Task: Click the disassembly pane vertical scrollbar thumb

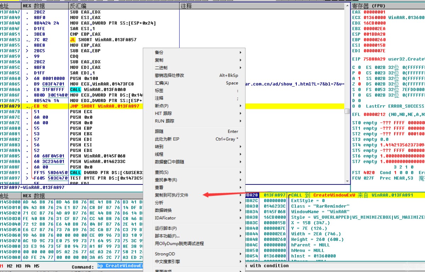Action: point(347,111)
